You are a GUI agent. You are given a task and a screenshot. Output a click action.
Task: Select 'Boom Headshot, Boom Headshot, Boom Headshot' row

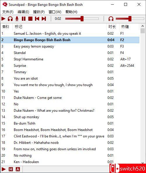point(70,130)
